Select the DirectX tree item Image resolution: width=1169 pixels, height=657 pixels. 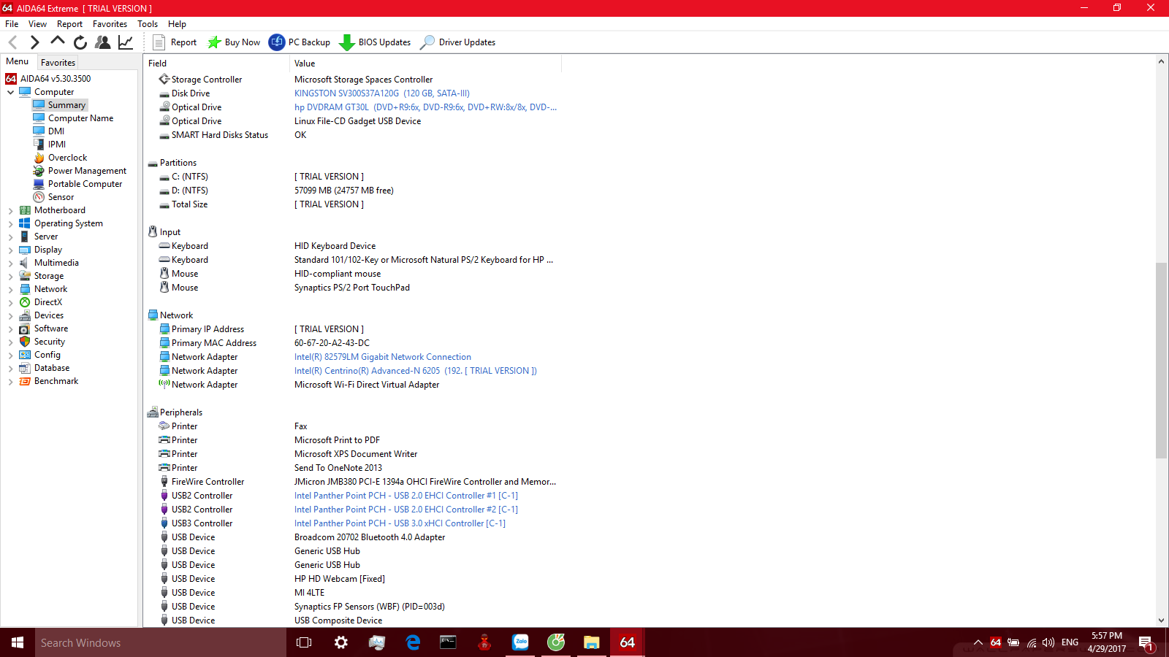tap(47, 302)
